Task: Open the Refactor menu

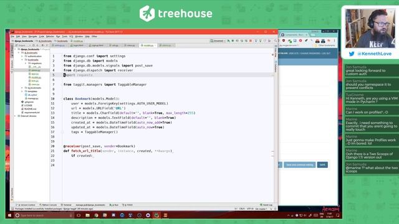Action: [x=50, y=37]
